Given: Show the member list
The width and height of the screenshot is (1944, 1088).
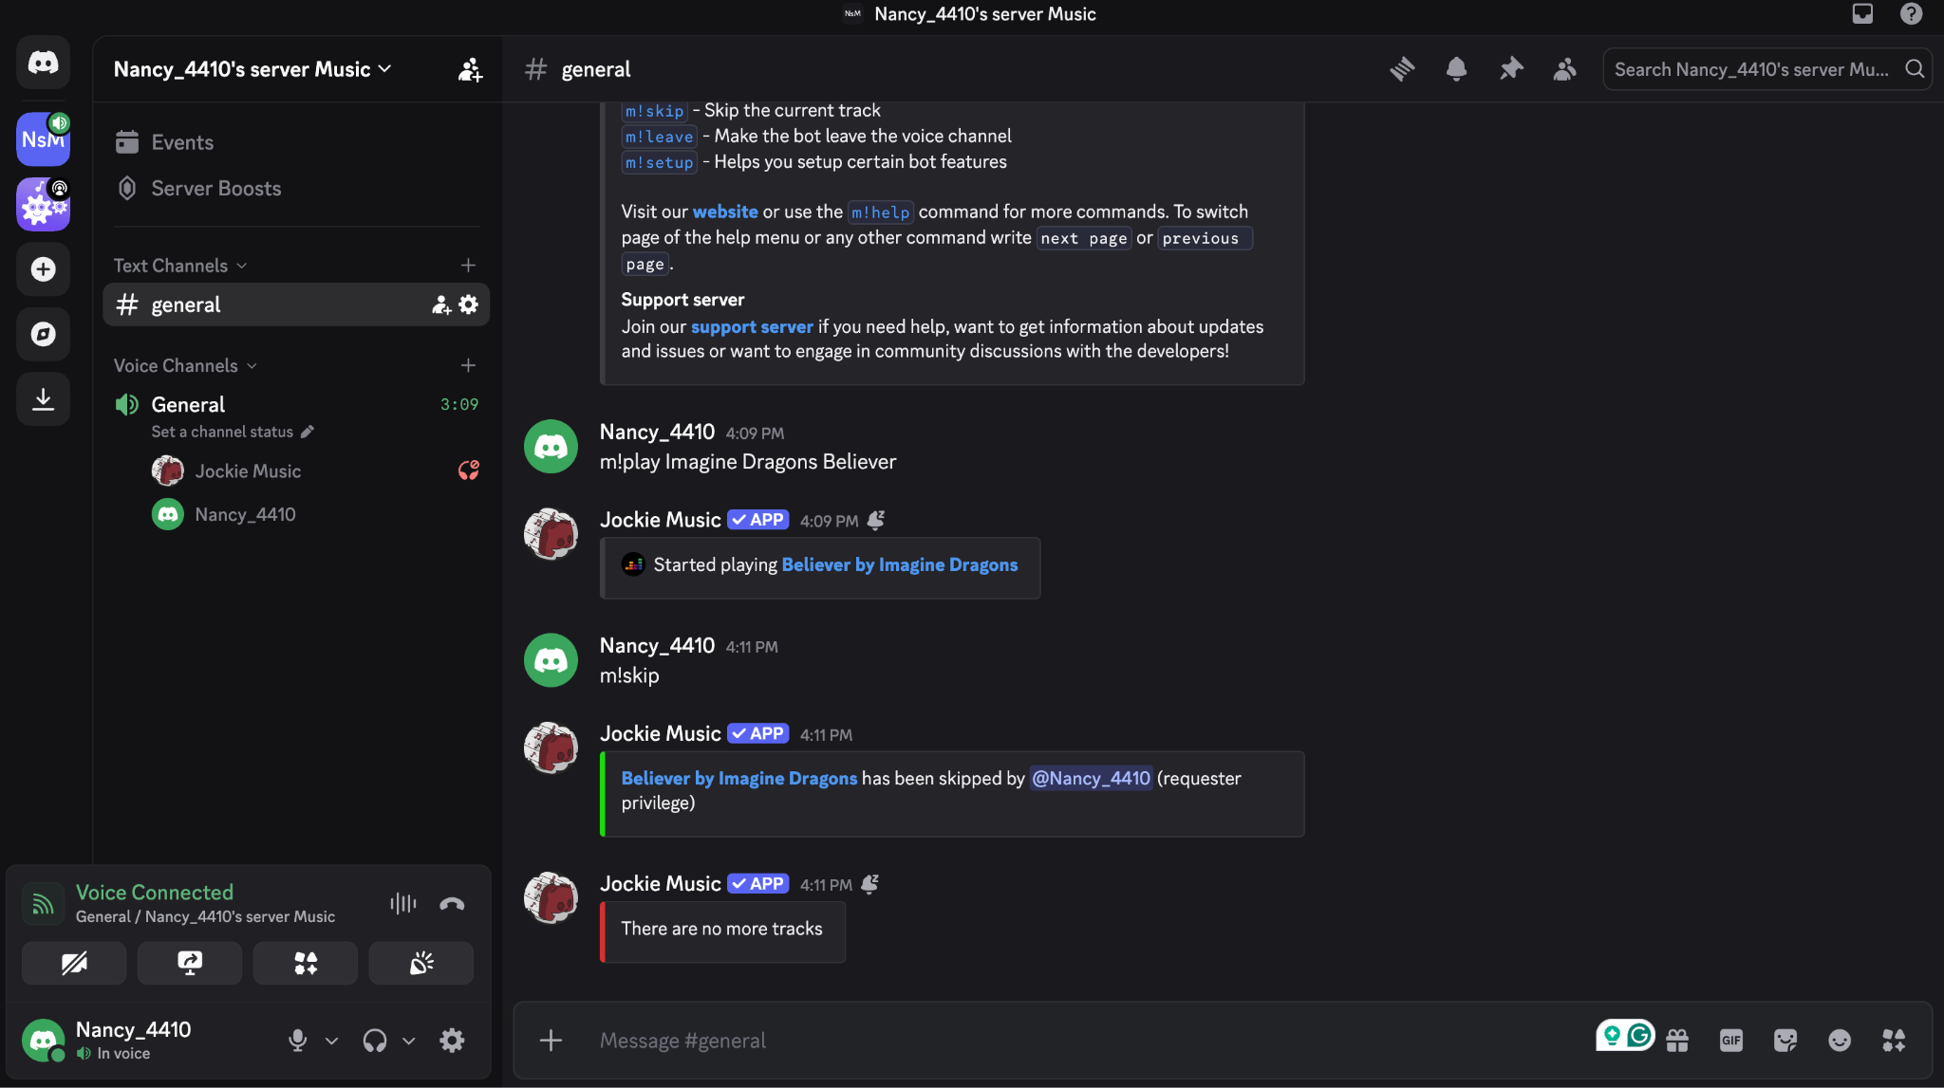Looking at the screenshot, I should (x=1564, y=69).
